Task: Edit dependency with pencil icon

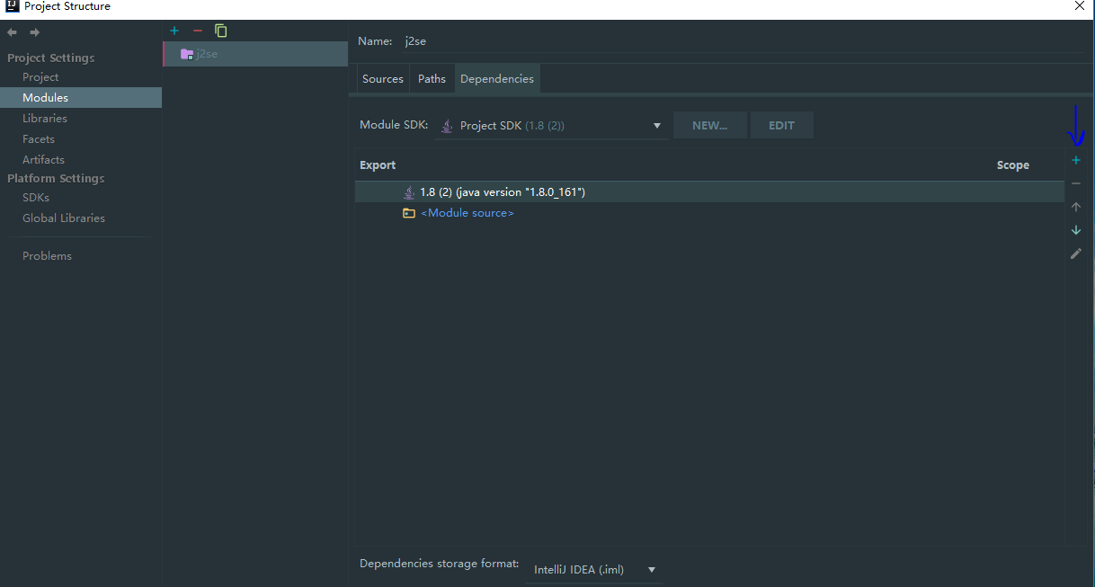Action: click(x=1076, y=253)
